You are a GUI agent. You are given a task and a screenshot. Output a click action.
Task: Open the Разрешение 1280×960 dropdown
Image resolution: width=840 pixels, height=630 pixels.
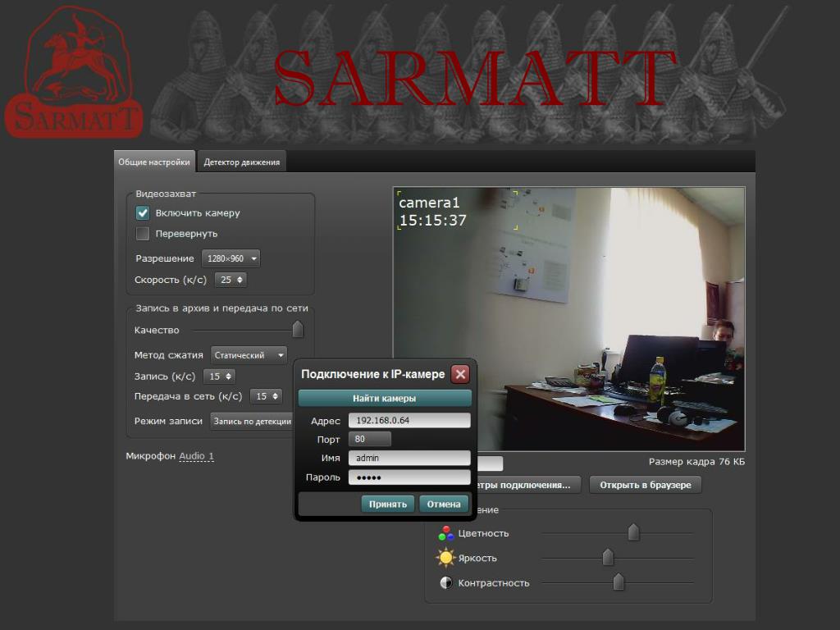(x=231, y=258)
